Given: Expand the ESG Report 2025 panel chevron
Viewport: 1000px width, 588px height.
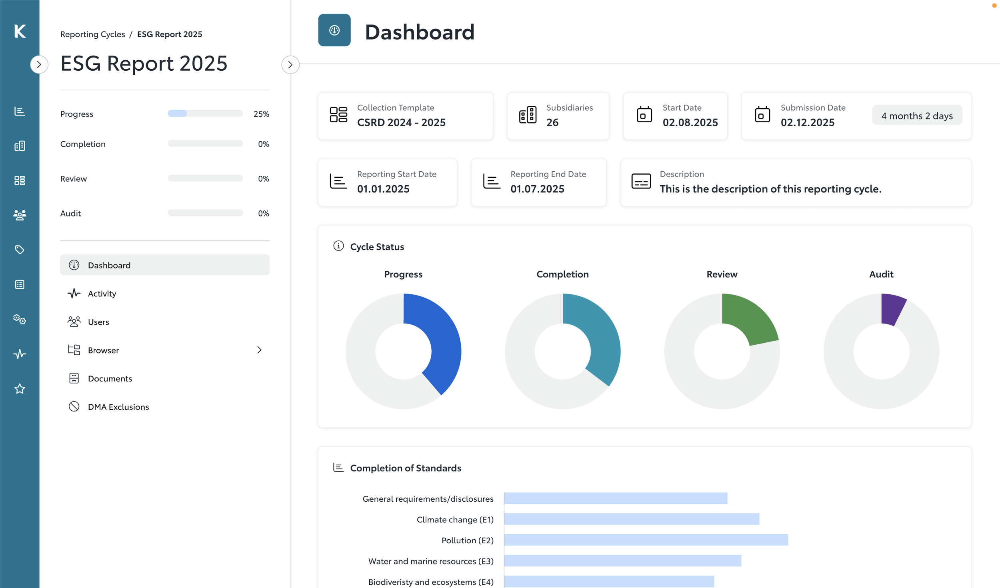Looking at the screenshot, I should tap(39, 64).
